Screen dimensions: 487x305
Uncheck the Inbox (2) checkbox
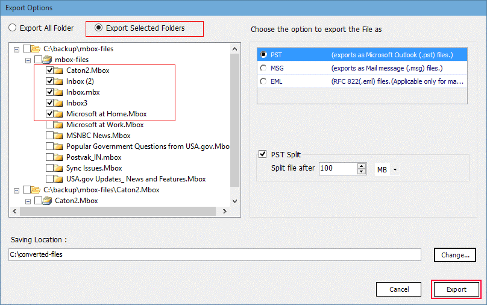pyautogui.click(x=49, y=81)
